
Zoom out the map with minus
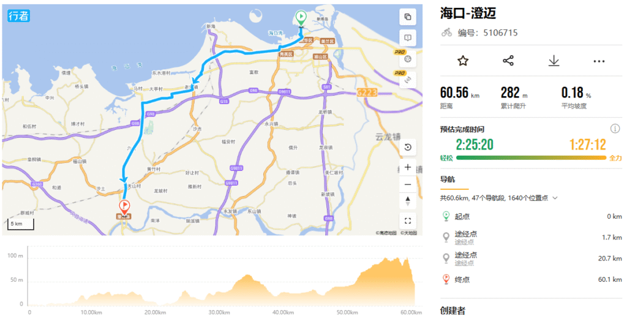click(x=407, y=184)
